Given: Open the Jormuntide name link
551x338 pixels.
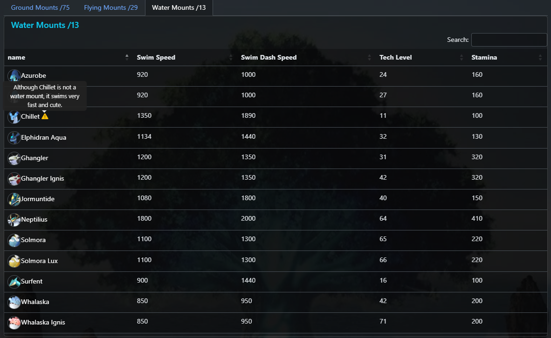Looking at the screenshot, I should click(x=38, y=199).
